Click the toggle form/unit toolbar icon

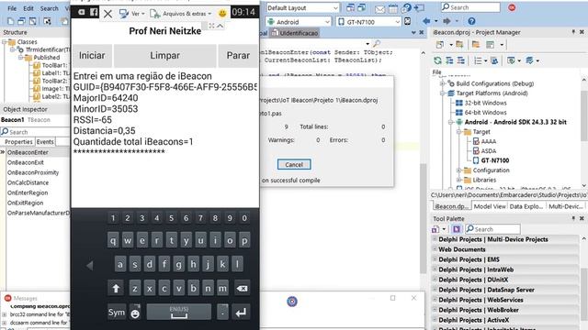click(x=47, y=21)
